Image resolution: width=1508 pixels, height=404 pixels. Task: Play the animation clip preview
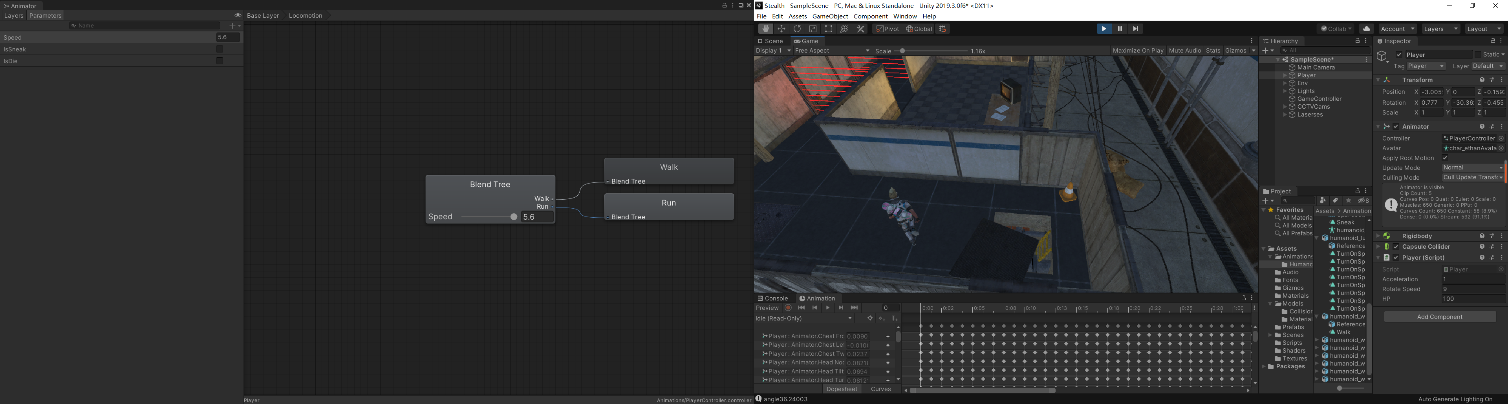(x=828, y=308)
